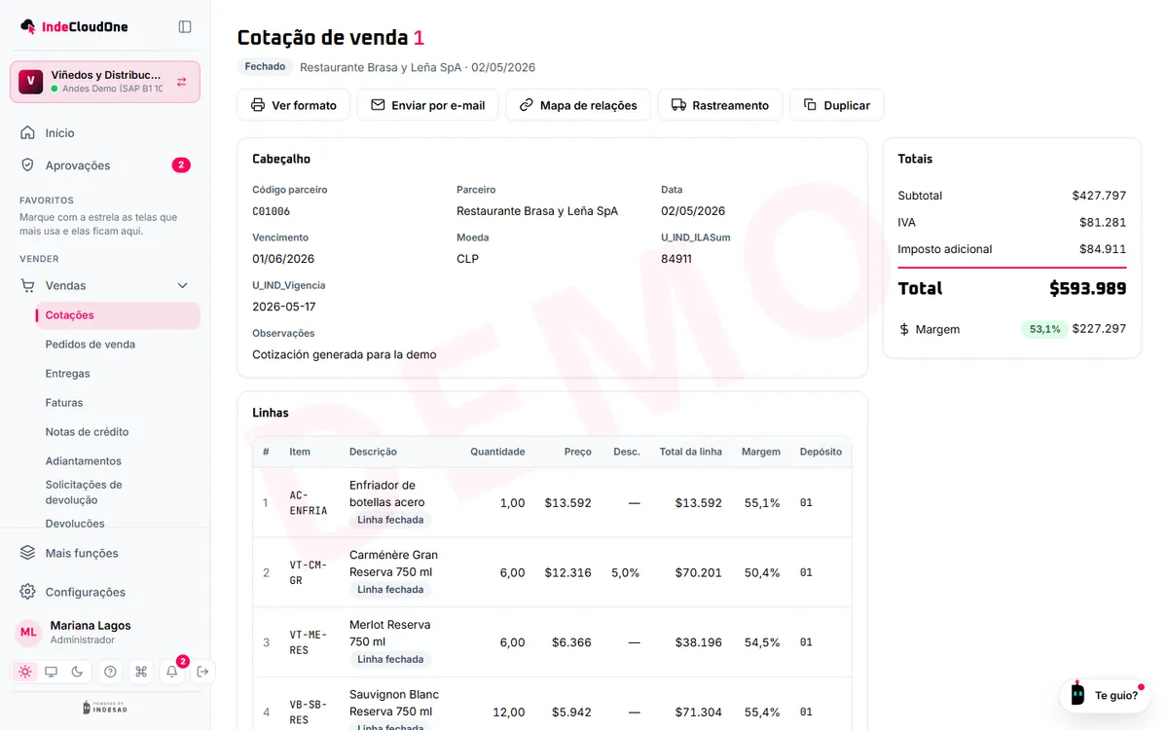The image size is (1168, 730).
Task: Click partner code C01006
Action: pos(271,211)
